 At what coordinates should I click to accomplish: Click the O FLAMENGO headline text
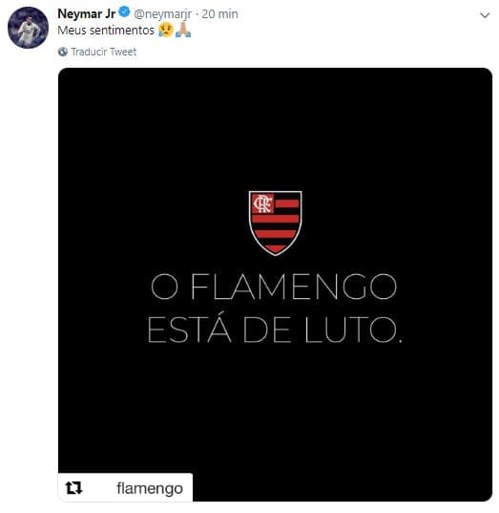[274, 287]
